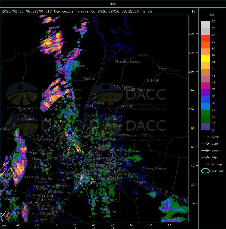The height and width of the screenshot is (229, 226).
Task: Click the 'TUNUYAN' map label
Action: (x=58, y=212)
